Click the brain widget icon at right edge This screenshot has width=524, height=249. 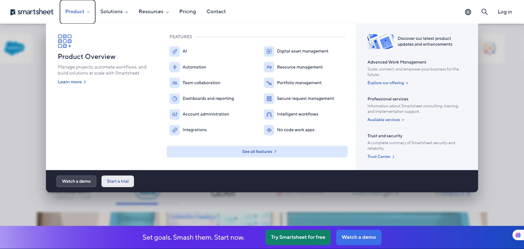point(518,235)
